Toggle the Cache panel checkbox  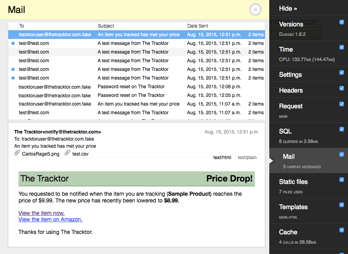tap(342, 230)
